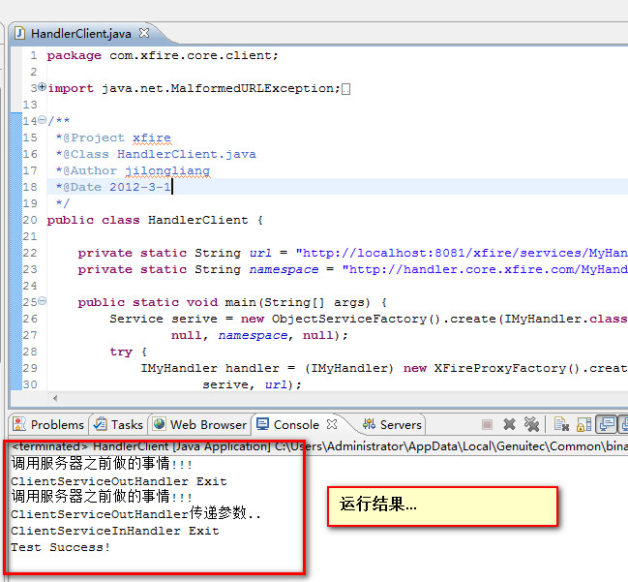The image size is (628, 582).
Task: Toggle Scroll Lock in the Console toolbar
Action: click(583, 424)
